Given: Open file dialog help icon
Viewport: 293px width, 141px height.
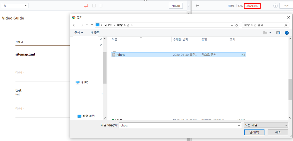Looking at the screenshot, I should 287,33.
